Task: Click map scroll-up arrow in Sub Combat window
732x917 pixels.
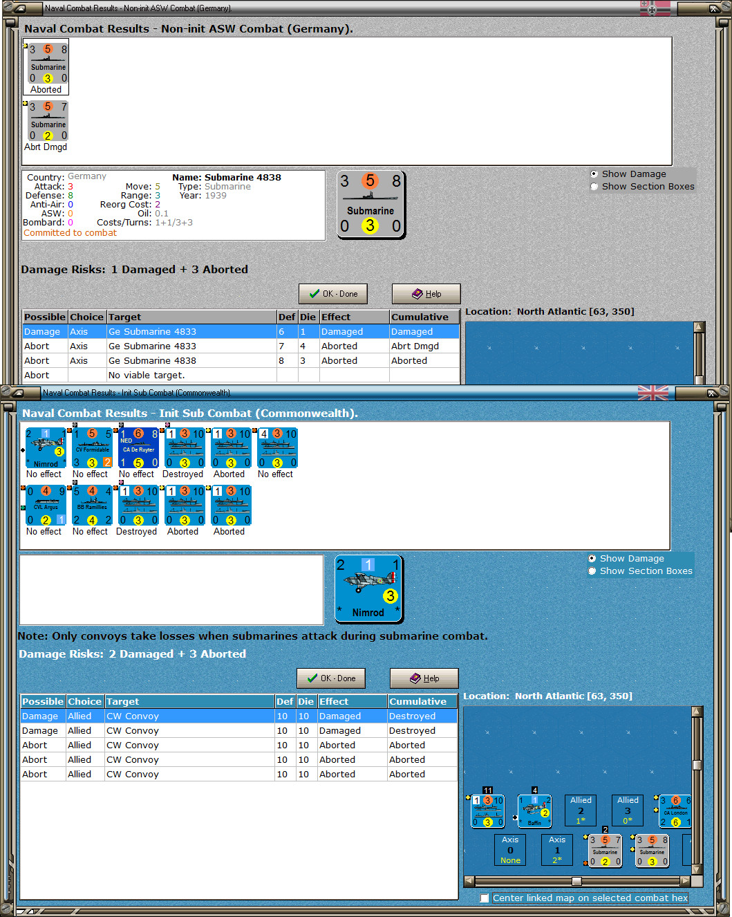Action: coord(697,712)
